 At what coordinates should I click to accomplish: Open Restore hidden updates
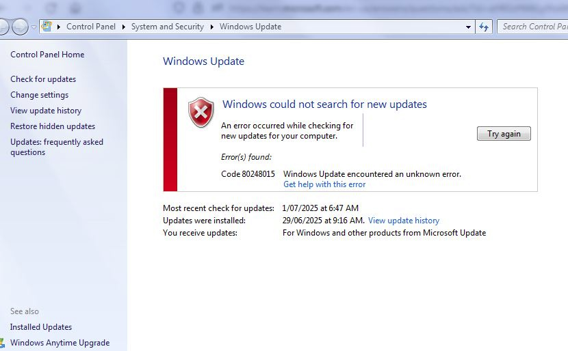(x=53, y=126)
